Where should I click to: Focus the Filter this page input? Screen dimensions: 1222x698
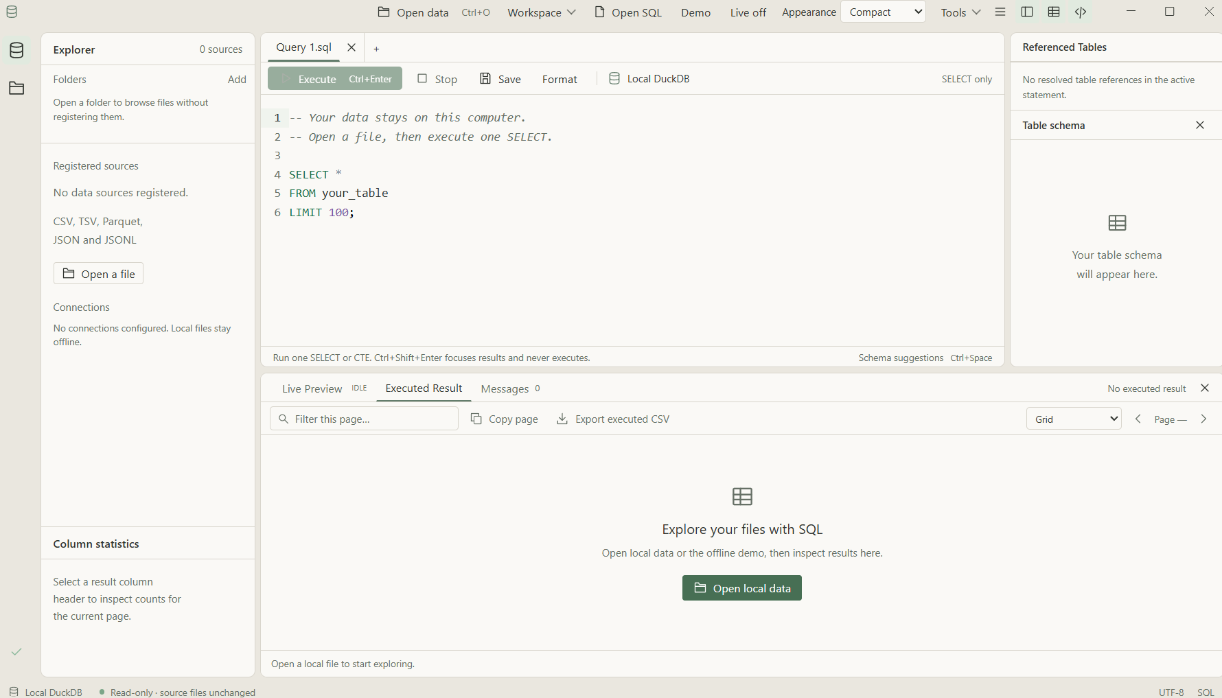tap(364, 419)
